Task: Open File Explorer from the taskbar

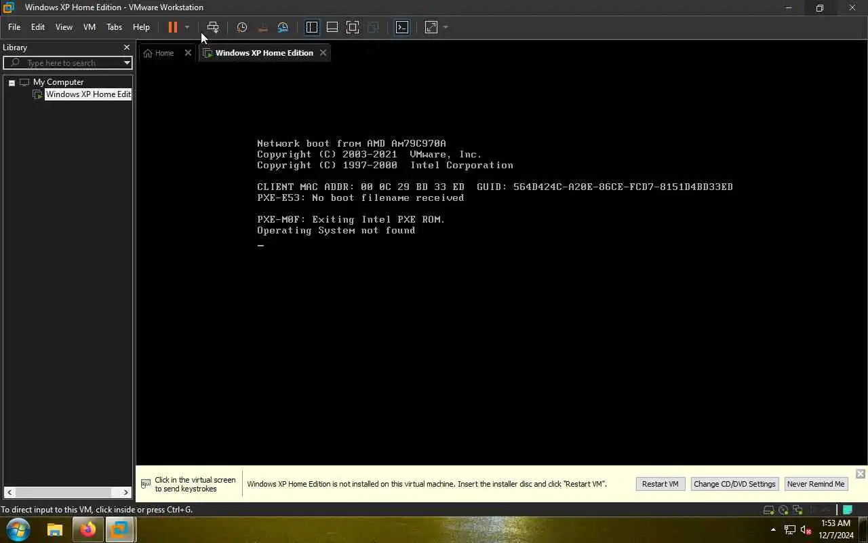Action: [55, 529]
